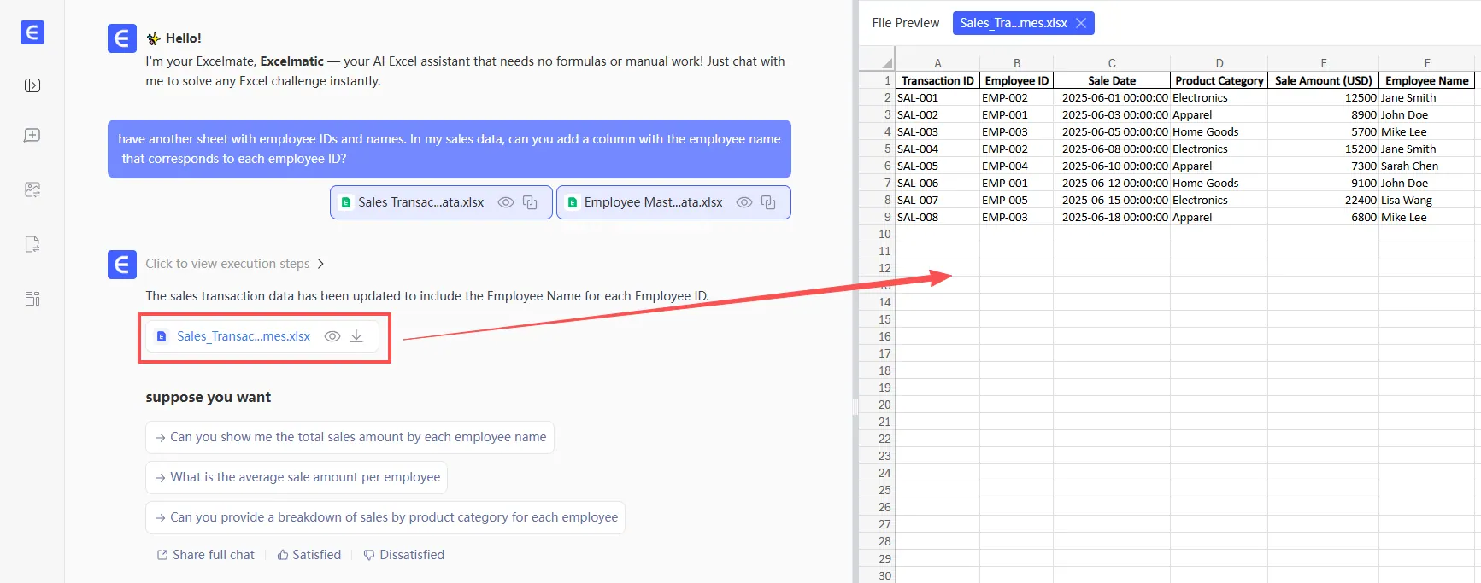Copy the Sales Transac...ata.xlsx attachment
This screenshot has width=1481, height=583.
pyautogui.click(x=530, y=202)
